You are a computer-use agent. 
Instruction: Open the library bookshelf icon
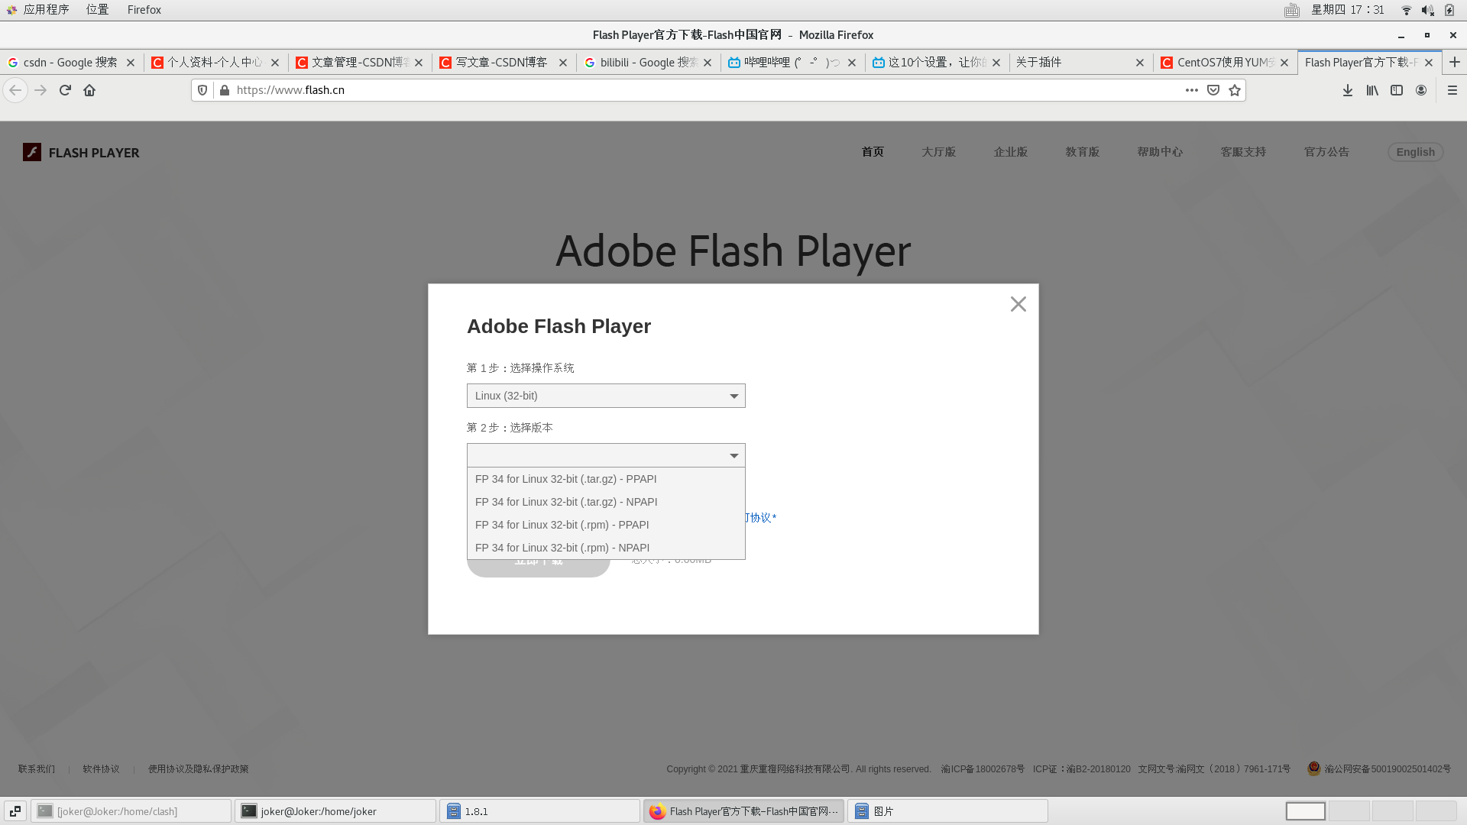point(1372,90)
